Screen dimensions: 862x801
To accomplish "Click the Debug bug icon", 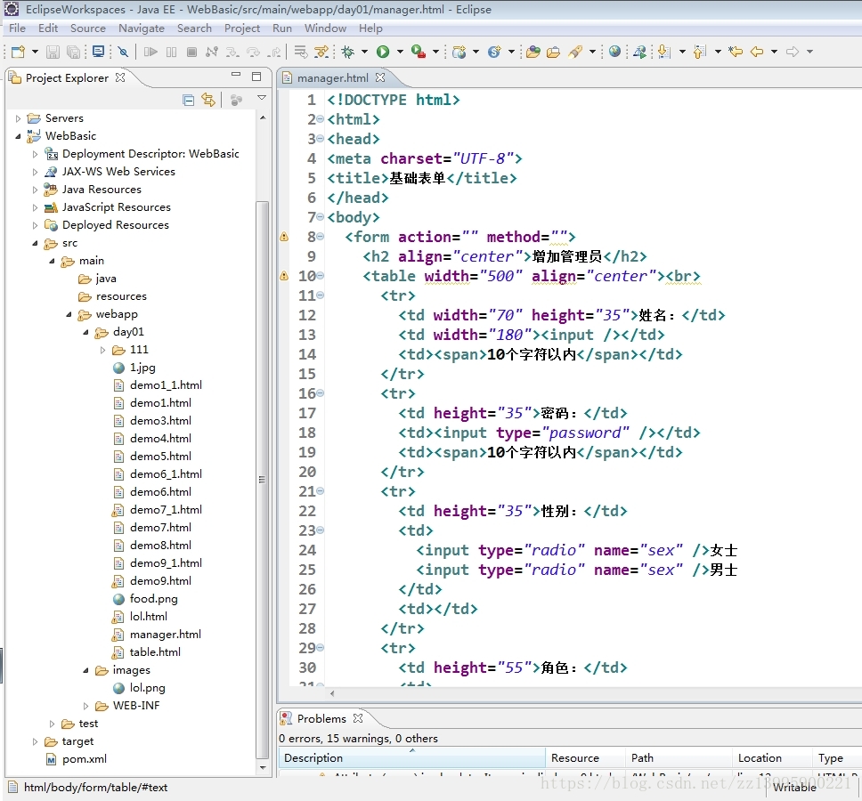I will [347, 52].
